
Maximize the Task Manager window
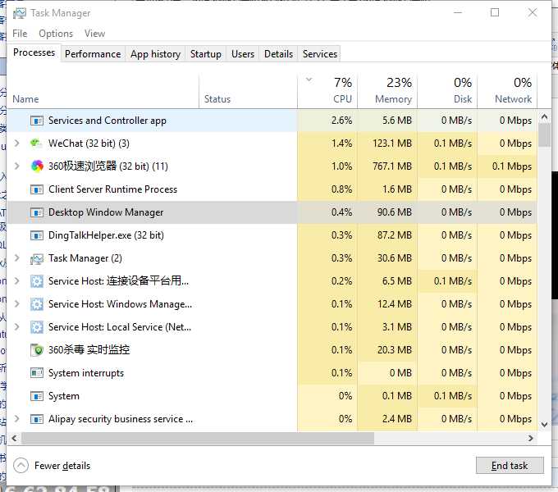click(495, 13)
